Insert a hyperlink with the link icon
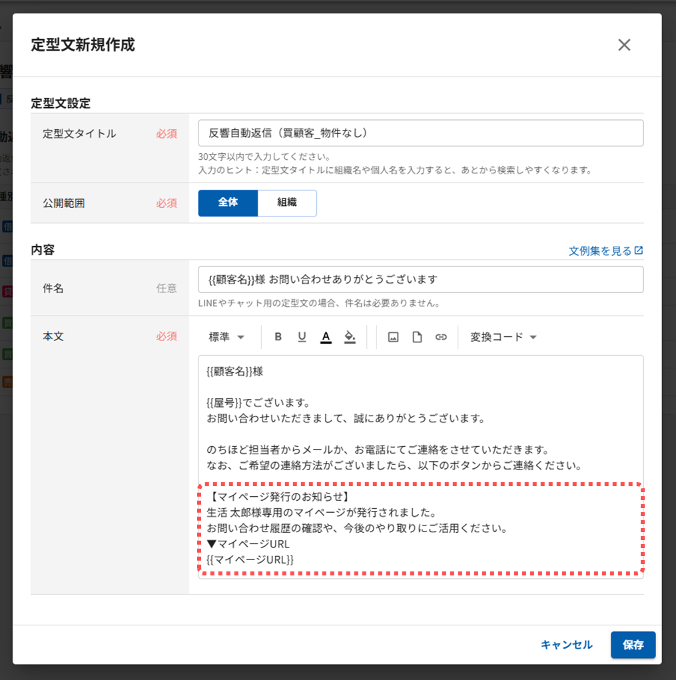Image resolution: width=676 pixels, height=680 pixels. tap(441, 337)
